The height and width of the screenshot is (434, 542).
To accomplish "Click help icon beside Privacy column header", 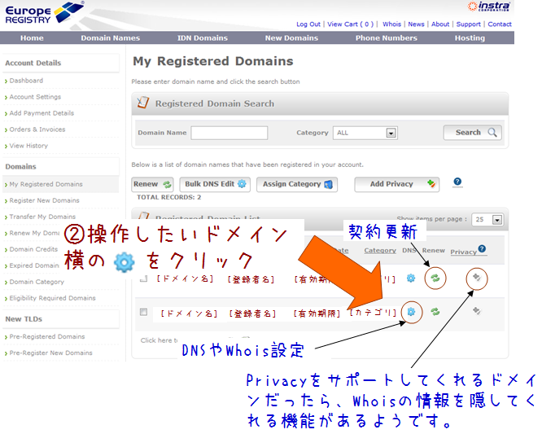I will 482,248.
